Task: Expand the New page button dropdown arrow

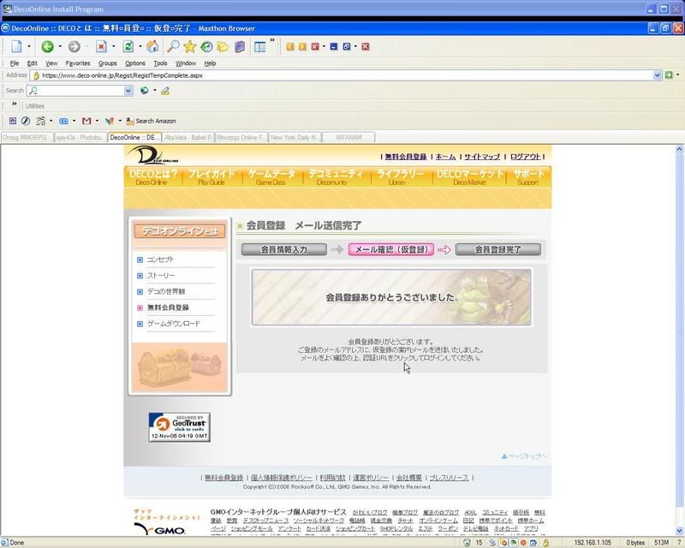Action: (x=30, y=46)
